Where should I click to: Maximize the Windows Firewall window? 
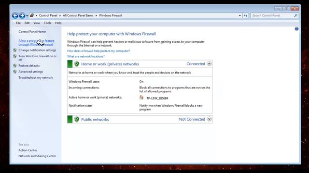pyautogui.click(x=286, y=9)
